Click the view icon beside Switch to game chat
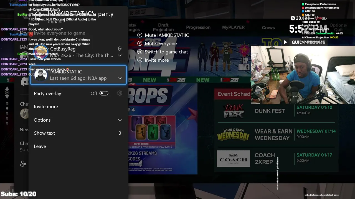 [x=140, y=52]
